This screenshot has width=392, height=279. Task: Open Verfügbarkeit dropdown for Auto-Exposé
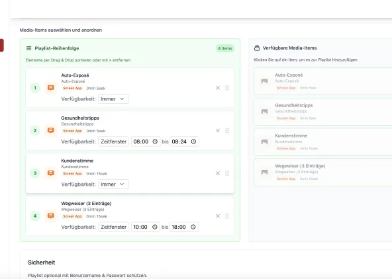(113, 99)
